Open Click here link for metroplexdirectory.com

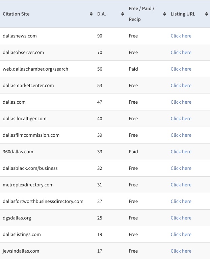(181, 185)
